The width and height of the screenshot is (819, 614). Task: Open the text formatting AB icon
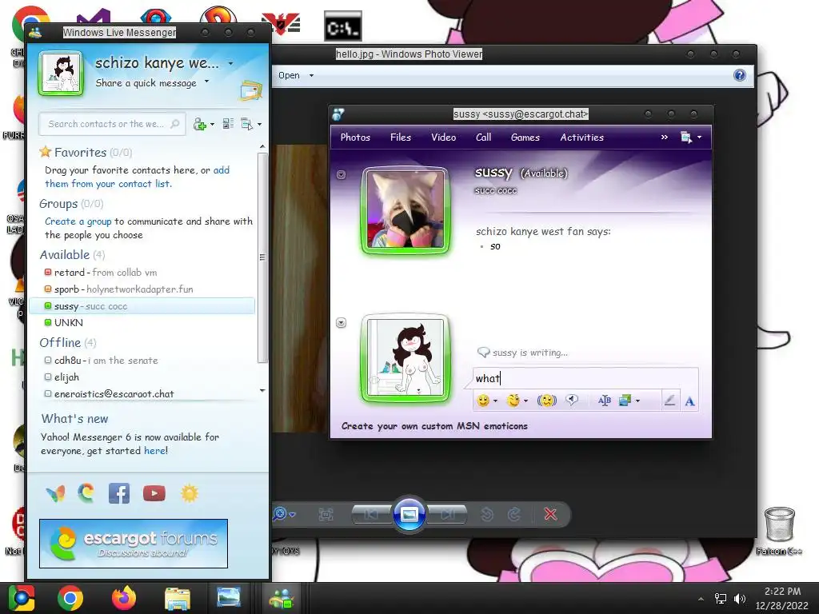(x=605, y=401)
